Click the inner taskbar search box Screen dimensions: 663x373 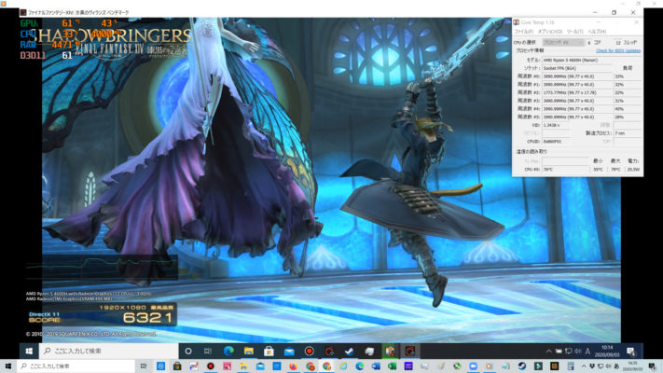109,351
